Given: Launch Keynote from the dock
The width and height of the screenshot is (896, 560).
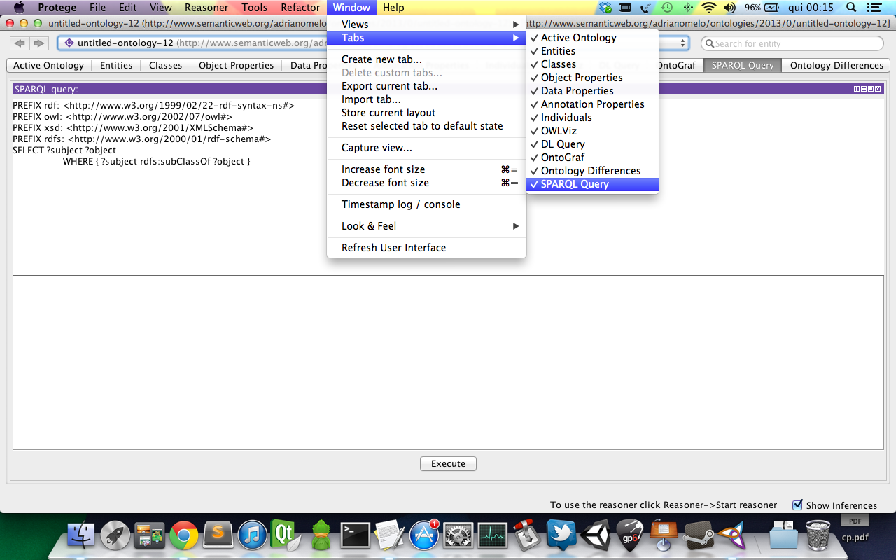Looking at the screenshot, I should tap(664, 536).
